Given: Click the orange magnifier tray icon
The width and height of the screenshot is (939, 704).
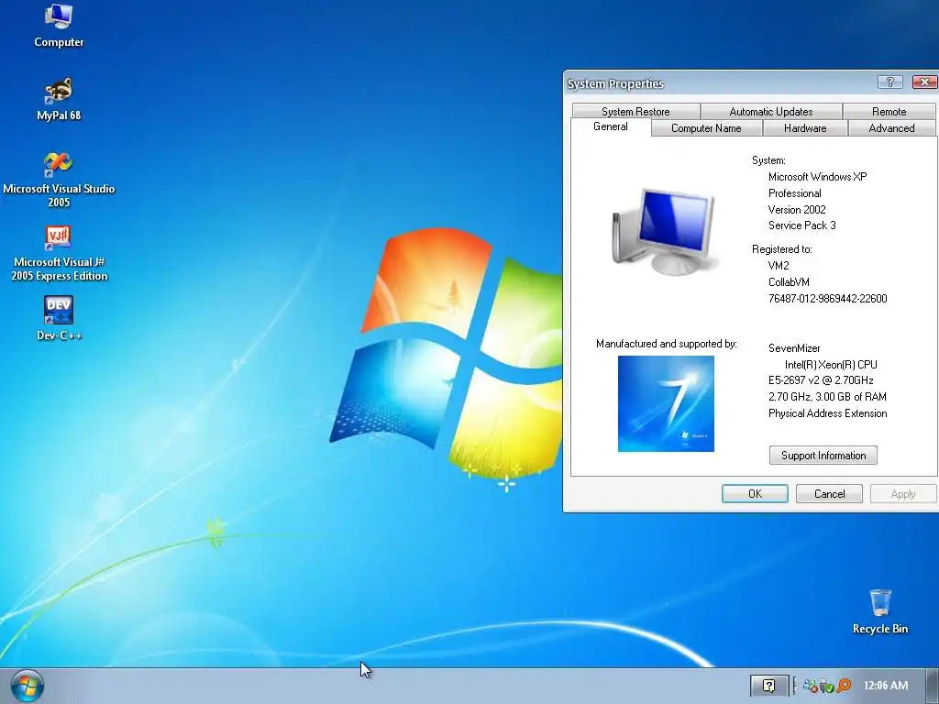Looking at the screenshot, I should pos(844,686).
